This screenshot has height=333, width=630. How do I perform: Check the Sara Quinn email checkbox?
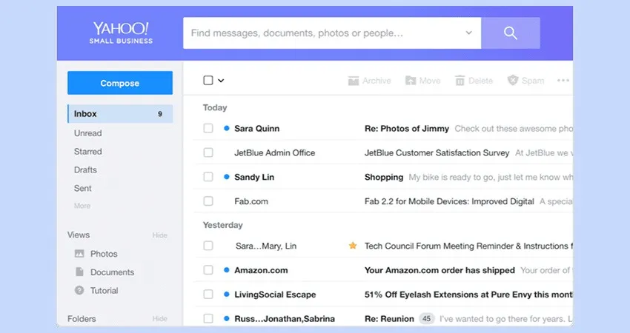click(x=208, y=128)
